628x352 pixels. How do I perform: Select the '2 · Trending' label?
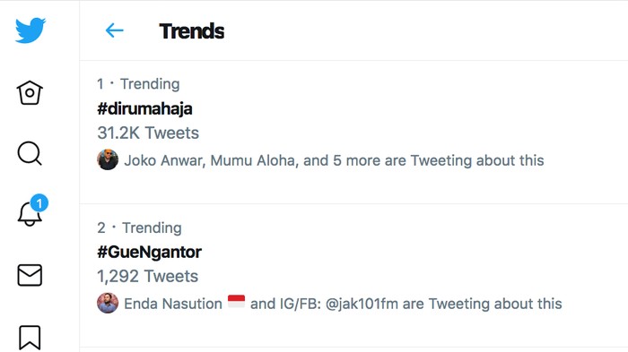(139, 228)
